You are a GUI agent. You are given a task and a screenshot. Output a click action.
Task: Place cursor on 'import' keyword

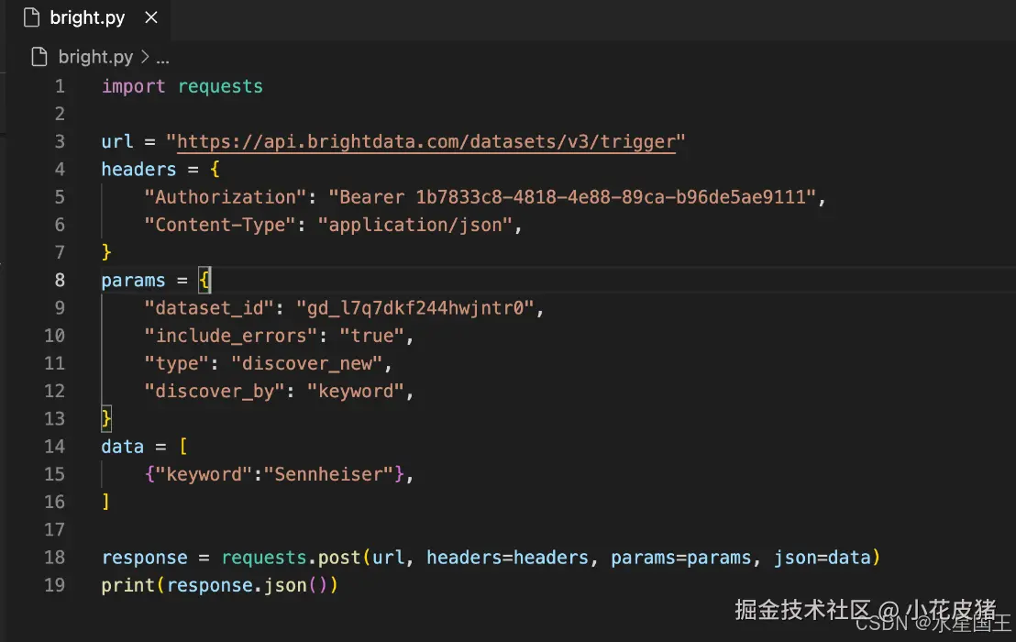[x=134, y=86]
